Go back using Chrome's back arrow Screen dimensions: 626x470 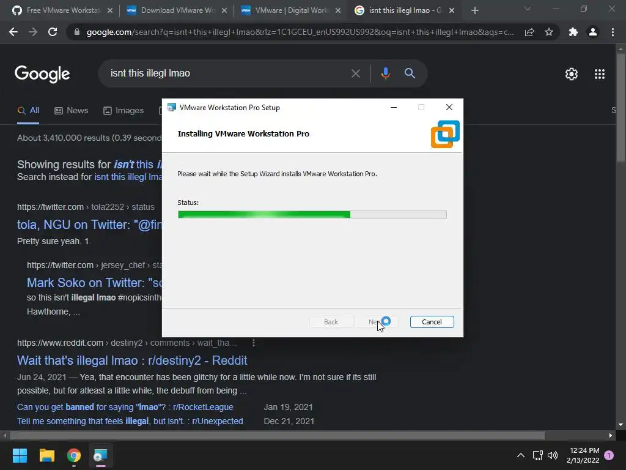coord(13,32)
